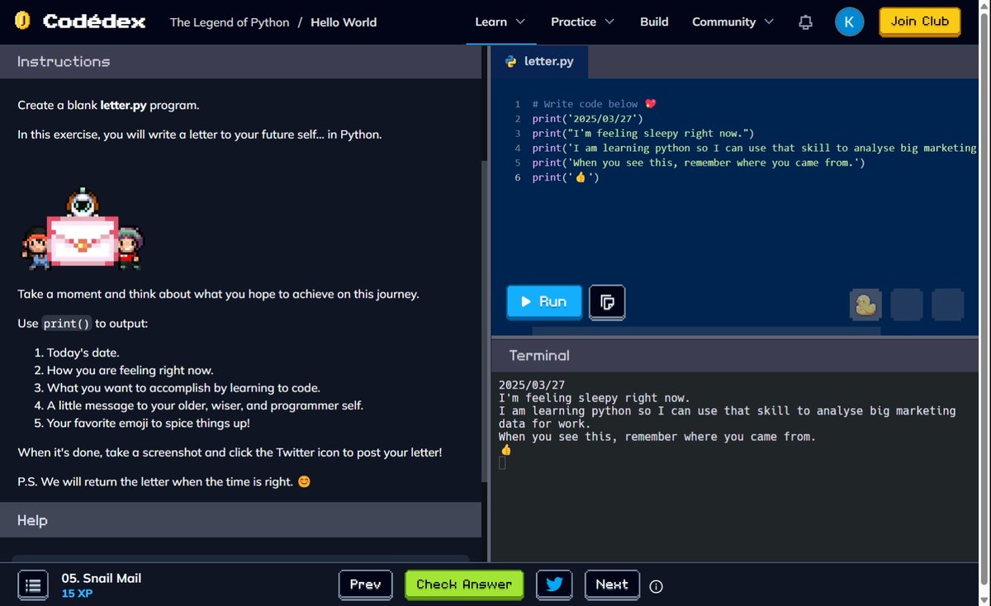This screenshot has height=606, width=991.
Task: Open the K profile avatar
Action: [x=849, y=21]
